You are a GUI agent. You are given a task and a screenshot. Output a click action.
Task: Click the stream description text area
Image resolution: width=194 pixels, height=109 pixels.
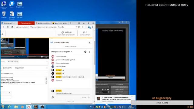click(23, 80)
